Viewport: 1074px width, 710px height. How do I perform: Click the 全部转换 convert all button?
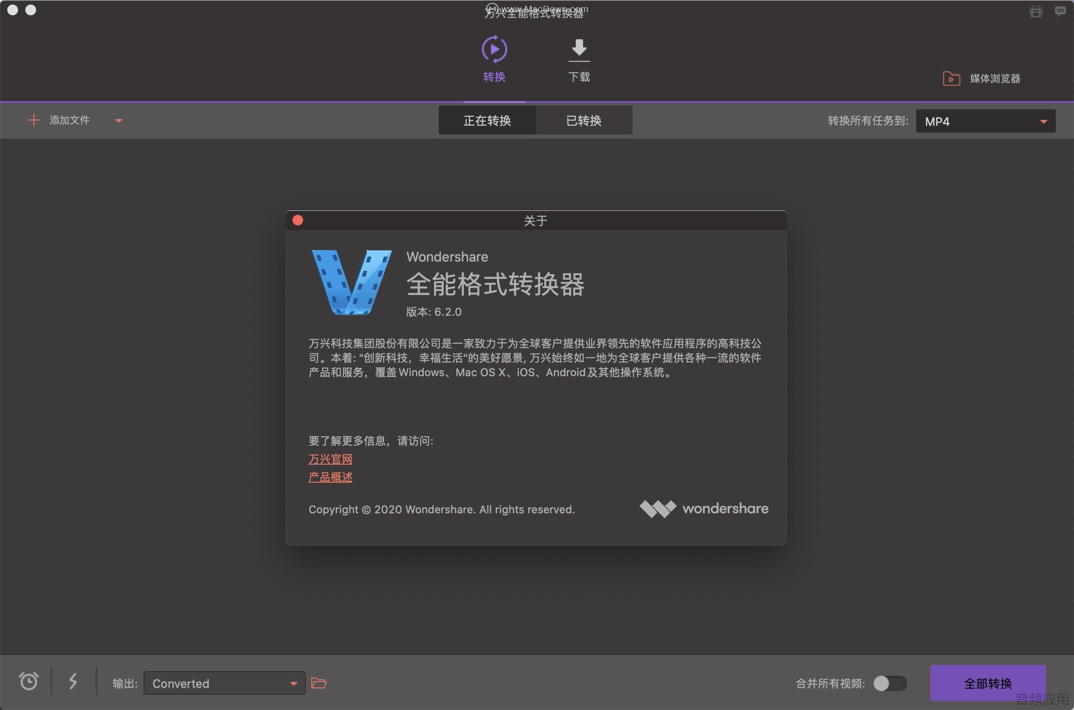tap(987, 683)
